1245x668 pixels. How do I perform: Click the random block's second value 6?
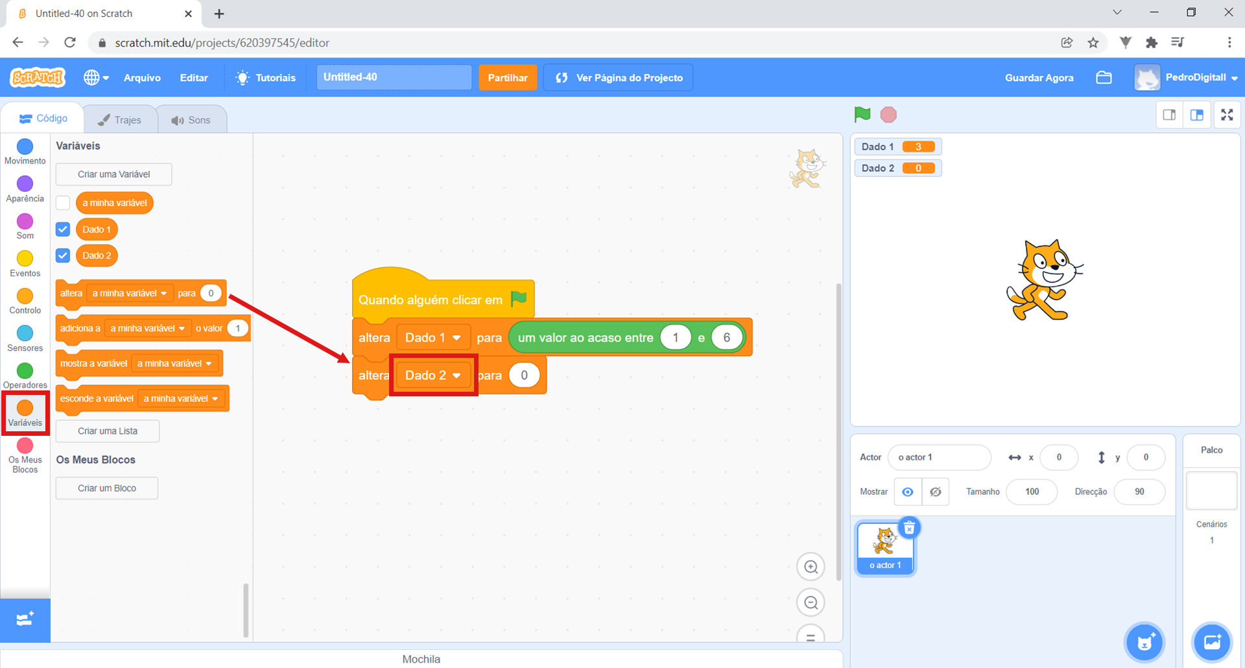(726, 337)
